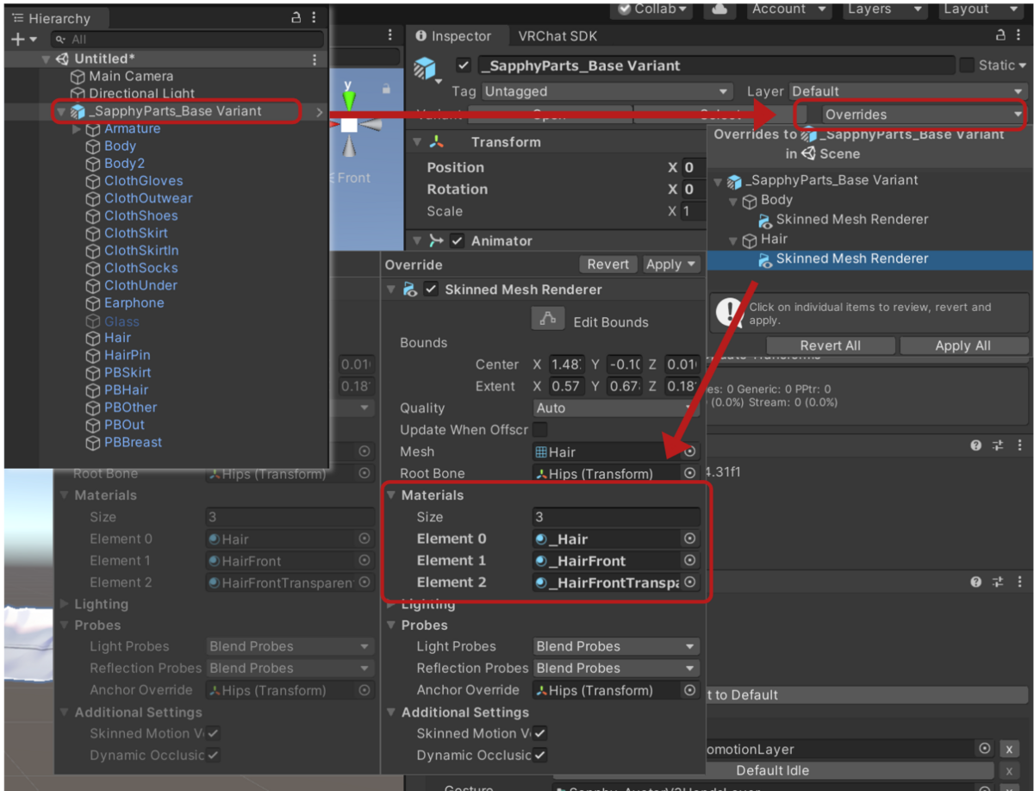Screen dimensions: 1034x791
Task: Toggle the Static checkbox
Action: click(967, 65)
